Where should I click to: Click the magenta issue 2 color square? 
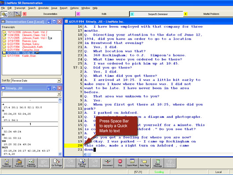78,14
